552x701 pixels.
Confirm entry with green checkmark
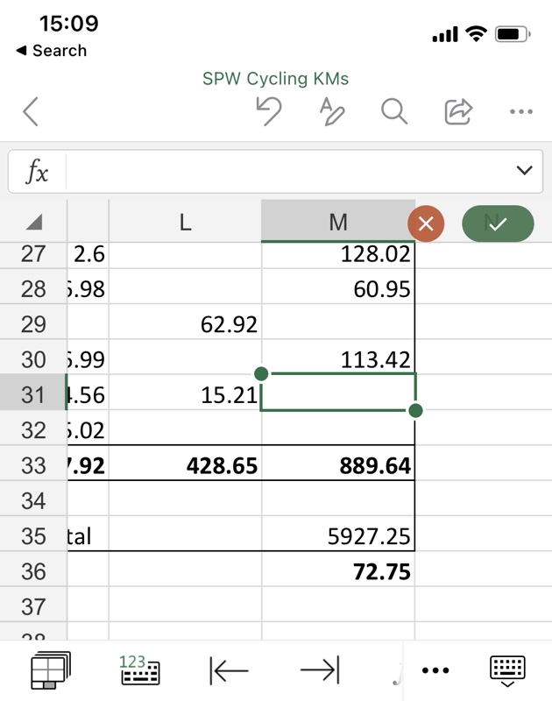point(498,223)
